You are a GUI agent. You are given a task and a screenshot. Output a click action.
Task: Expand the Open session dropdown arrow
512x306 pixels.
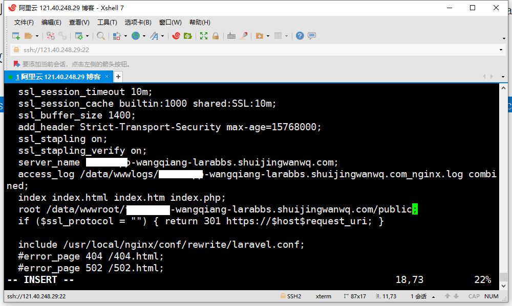point(37,36)
